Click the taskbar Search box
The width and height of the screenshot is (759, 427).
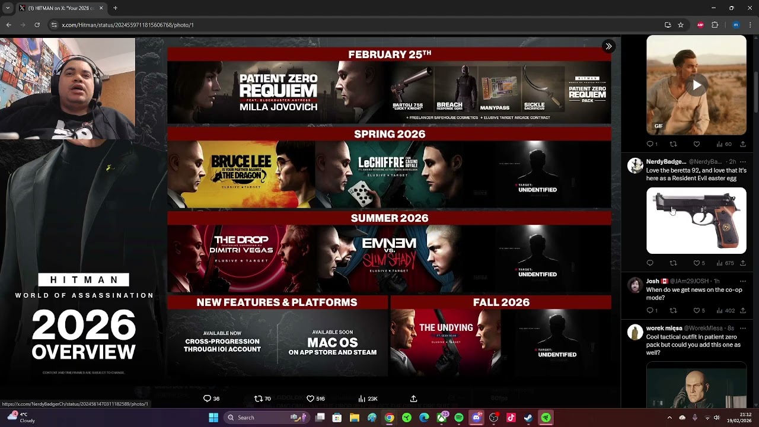click(266, 418)
